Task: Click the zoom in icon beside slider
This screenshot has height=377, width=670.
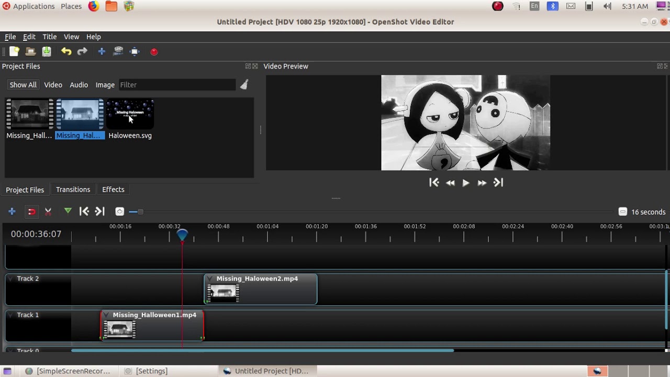Action: click(119, 212)
